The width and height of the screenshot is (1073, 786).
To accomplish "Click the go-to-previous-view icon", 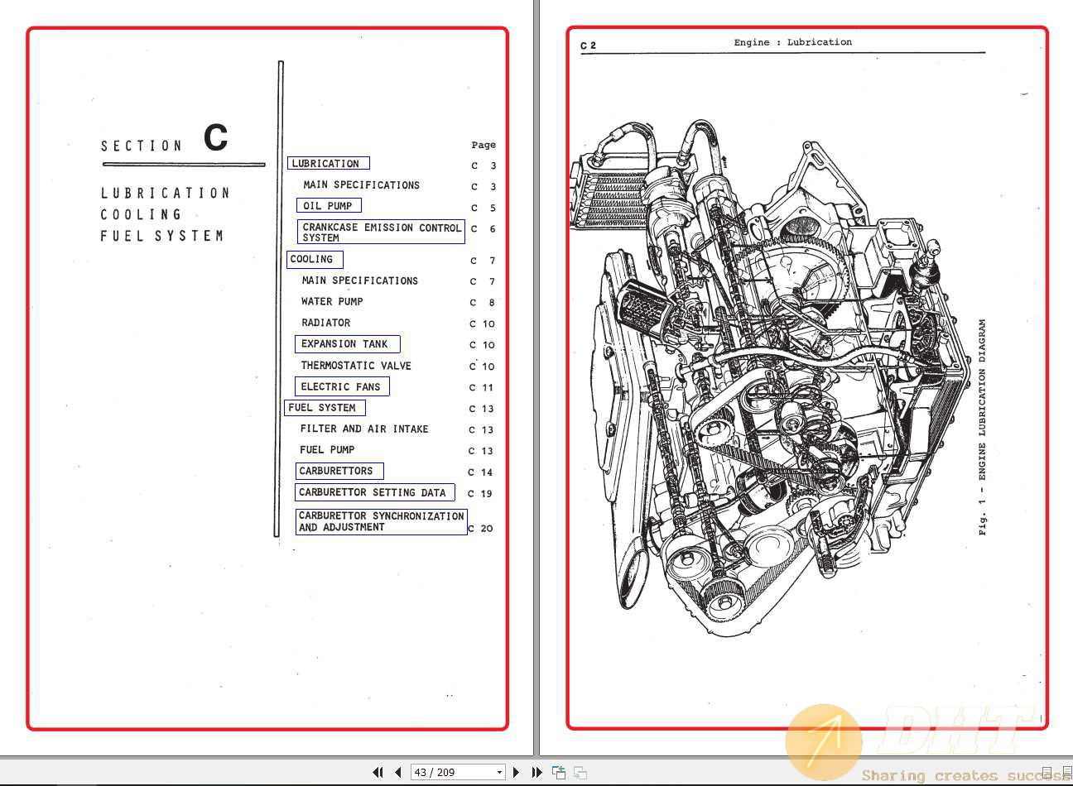I will 559,772.
